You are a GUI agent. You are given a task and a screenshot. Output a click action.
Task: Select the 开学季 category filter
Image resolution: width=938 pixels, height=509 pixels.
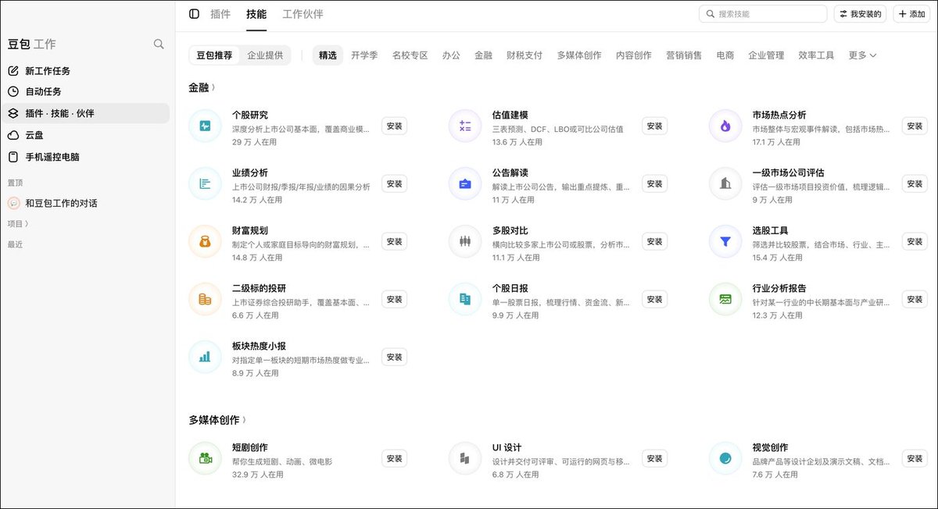(364, 55)
